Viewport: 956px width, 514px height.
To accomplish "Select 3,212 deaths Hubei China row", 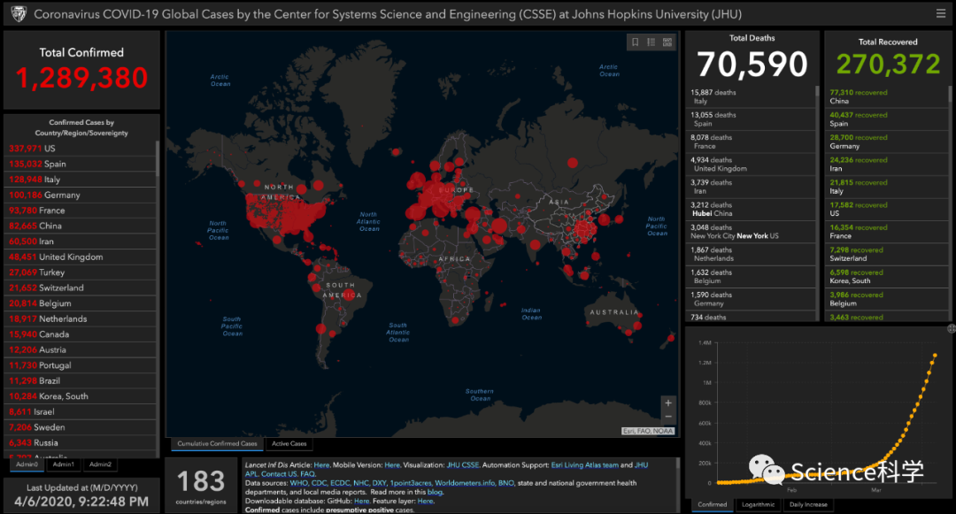I will coord(751,210).
